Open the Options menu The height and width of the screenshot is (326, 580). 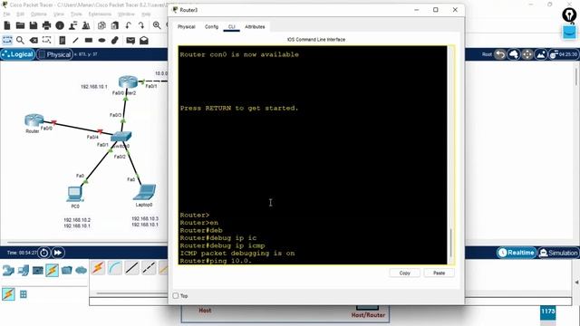click(x=38, y=14)
